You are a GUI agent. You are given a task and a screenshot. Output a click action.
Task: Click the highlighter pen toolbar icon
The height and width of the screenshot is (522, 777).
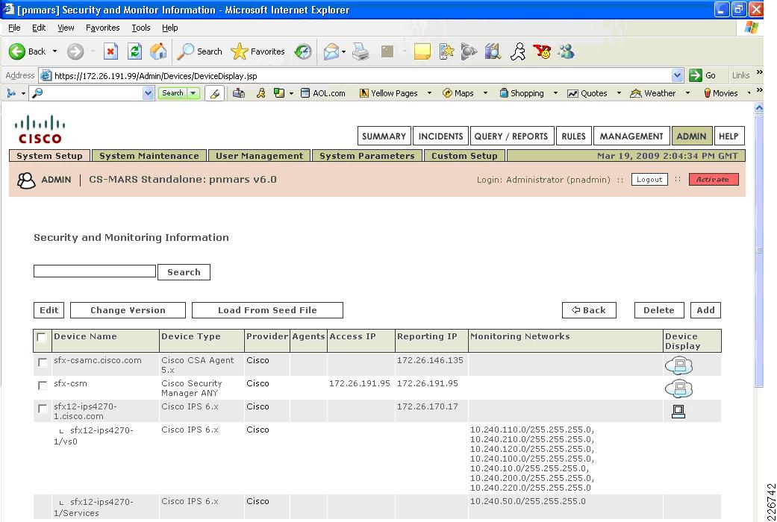pos(214,93)
